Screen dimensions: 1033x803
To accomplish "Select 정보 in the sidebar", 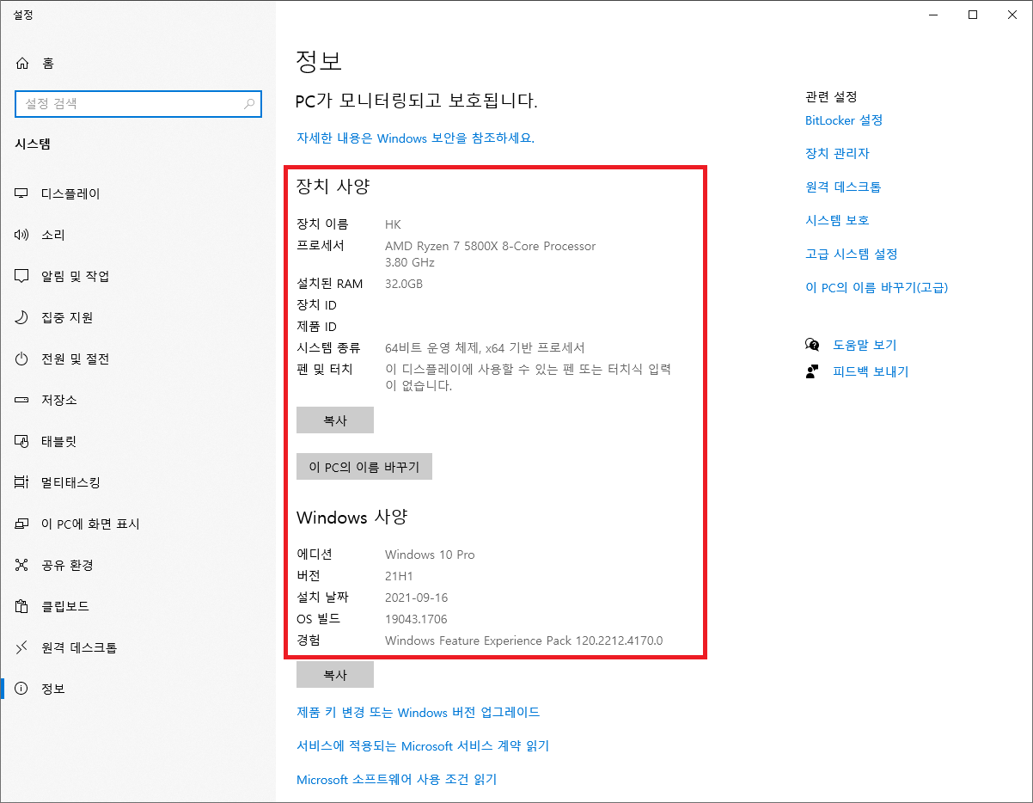I will (x=138, y=689).
